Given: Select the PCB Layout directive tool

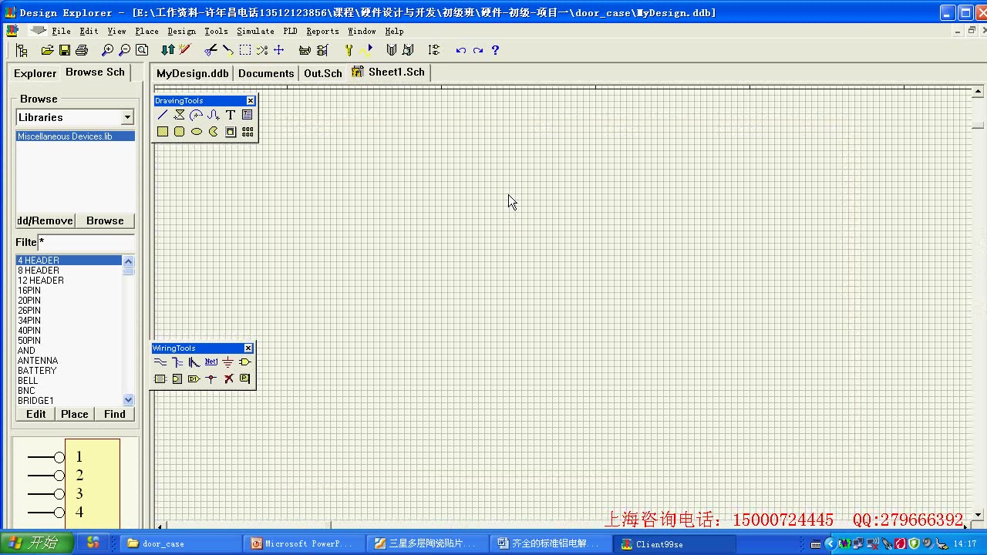Looking at the screenshot, I should pos(245,378).
